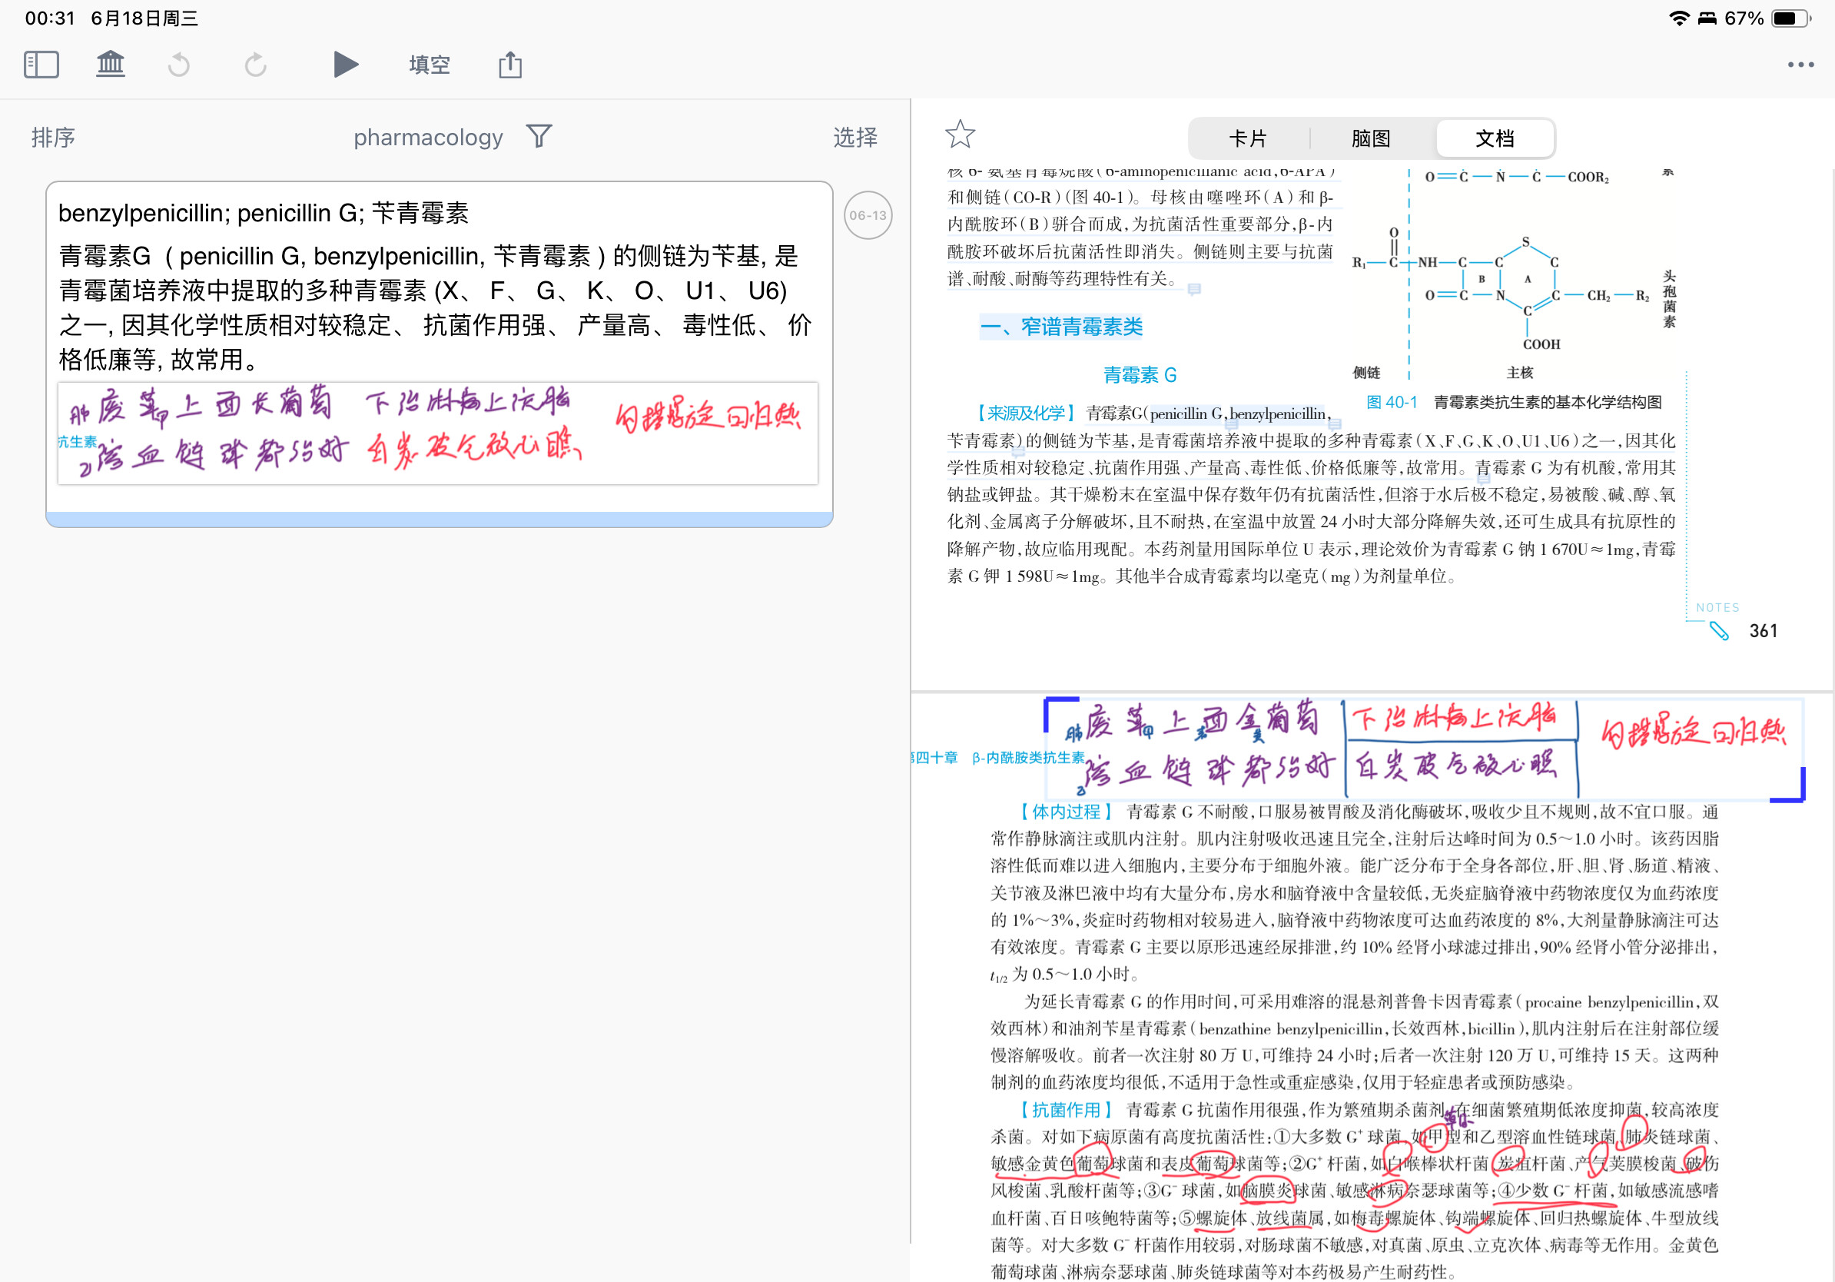Screen dimensions: 1835x1282
Task: Tap the 填空 fill-in-blank button
Action: pos(430,65)
